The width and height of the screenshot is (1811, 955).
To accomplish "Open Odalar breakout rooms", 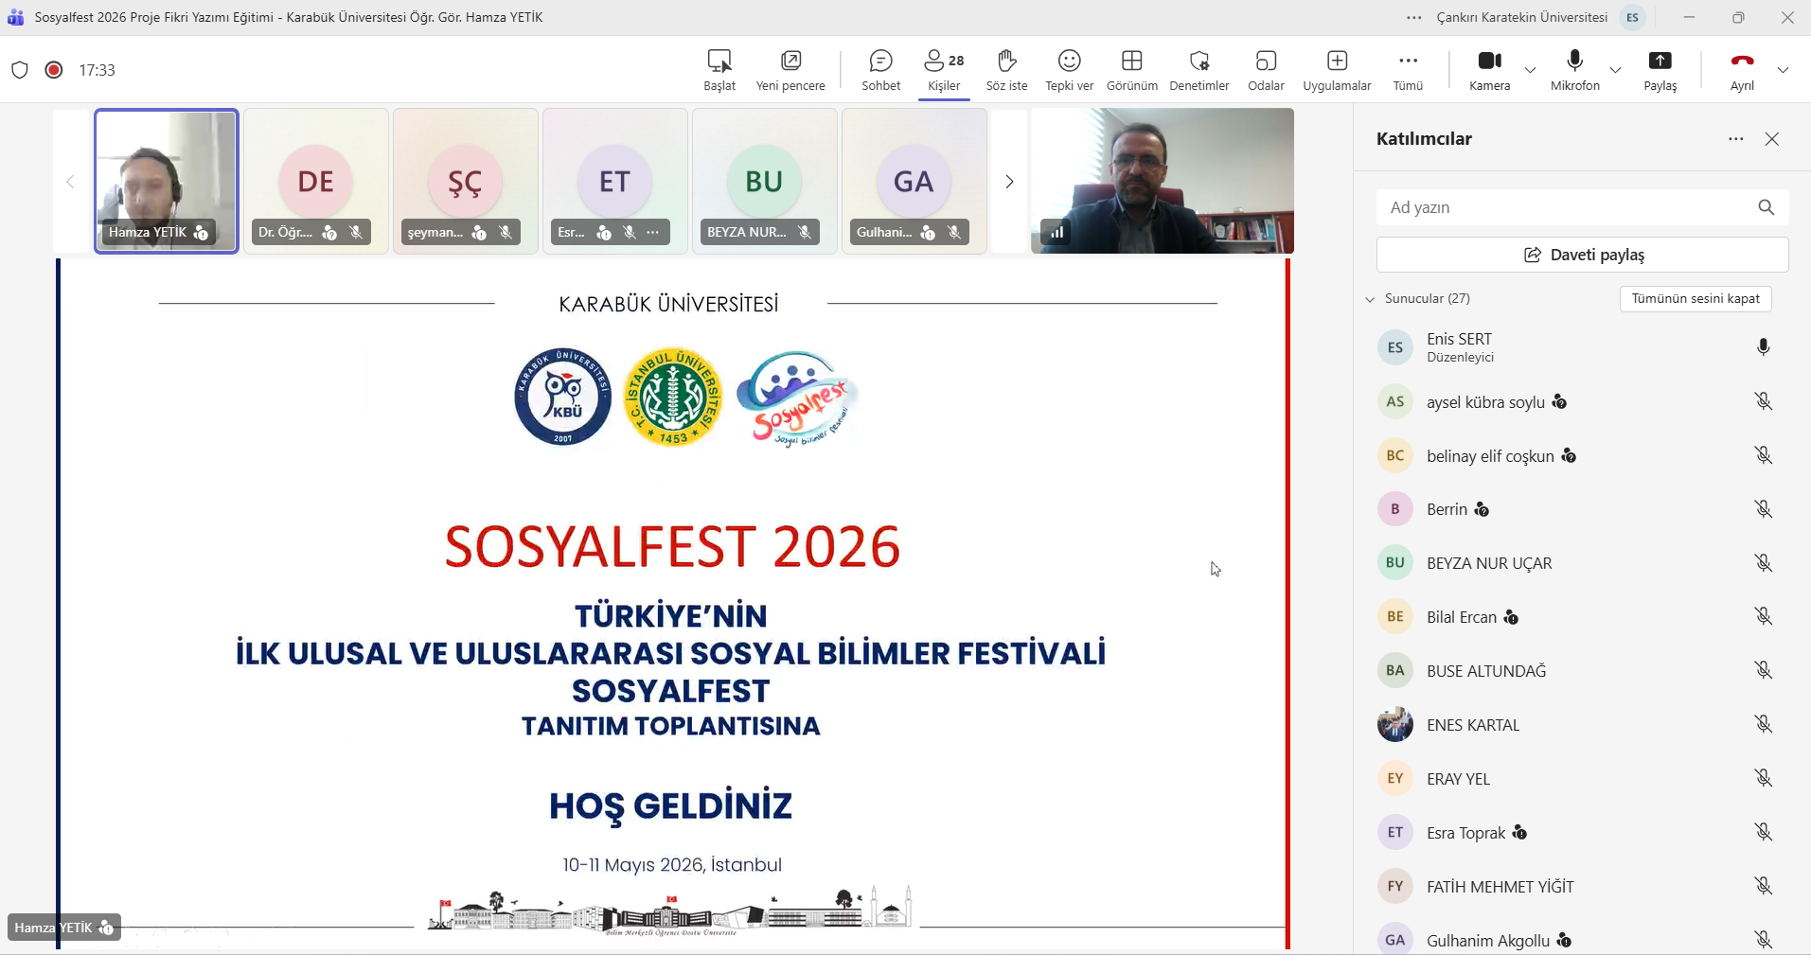I will click(x=1266, y=70).
